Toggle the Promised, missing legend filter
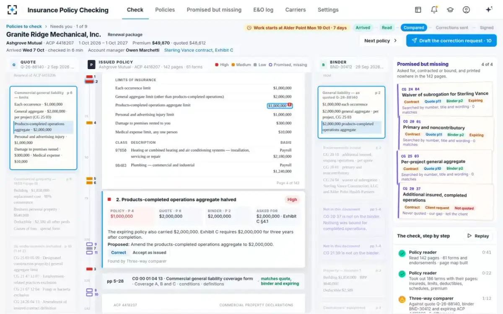This screenshot has width=503, height=314. pos(288,65)
